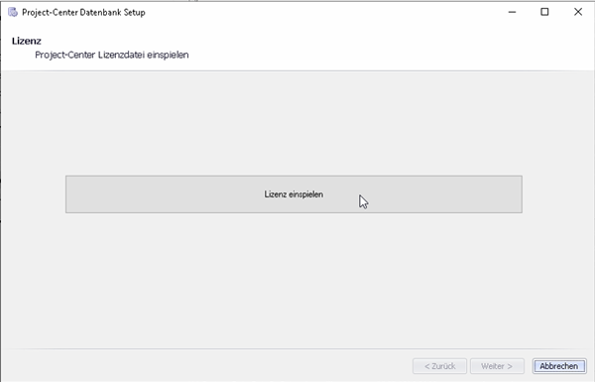Go back using the < Zurück button

(439, 366)
